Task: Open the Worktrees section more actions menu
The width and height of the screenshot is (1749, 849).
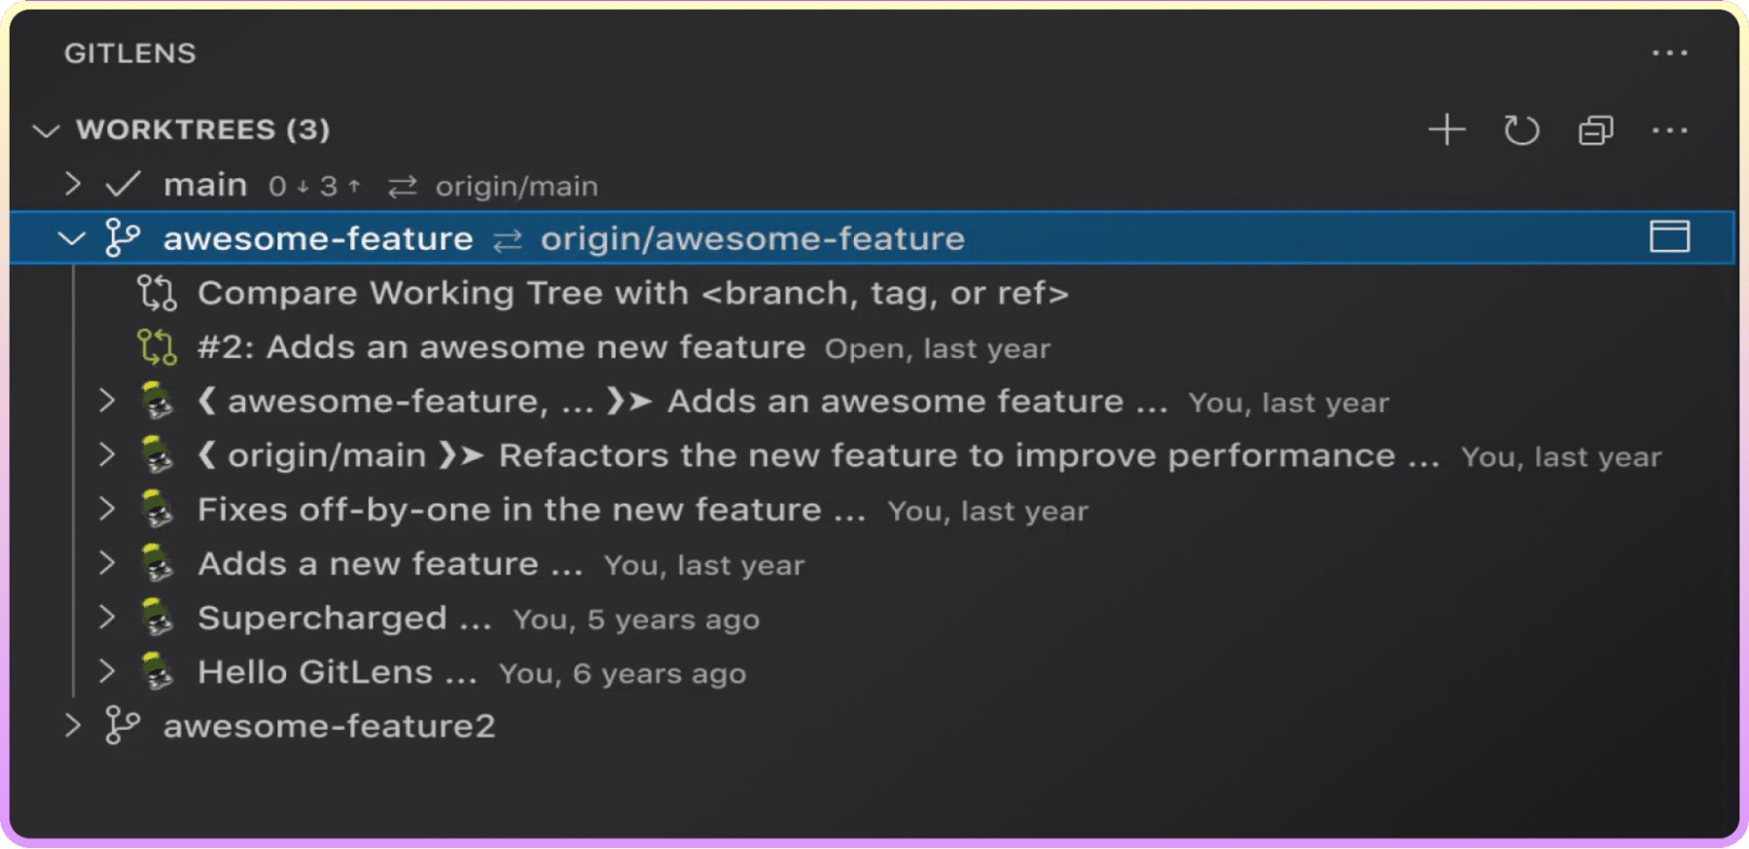Action: pos(1669,130)
